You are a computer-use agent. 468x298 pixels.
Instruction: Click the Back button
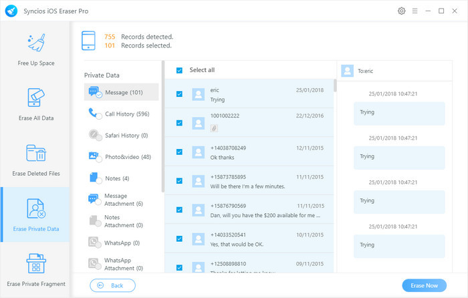[112, 285]
